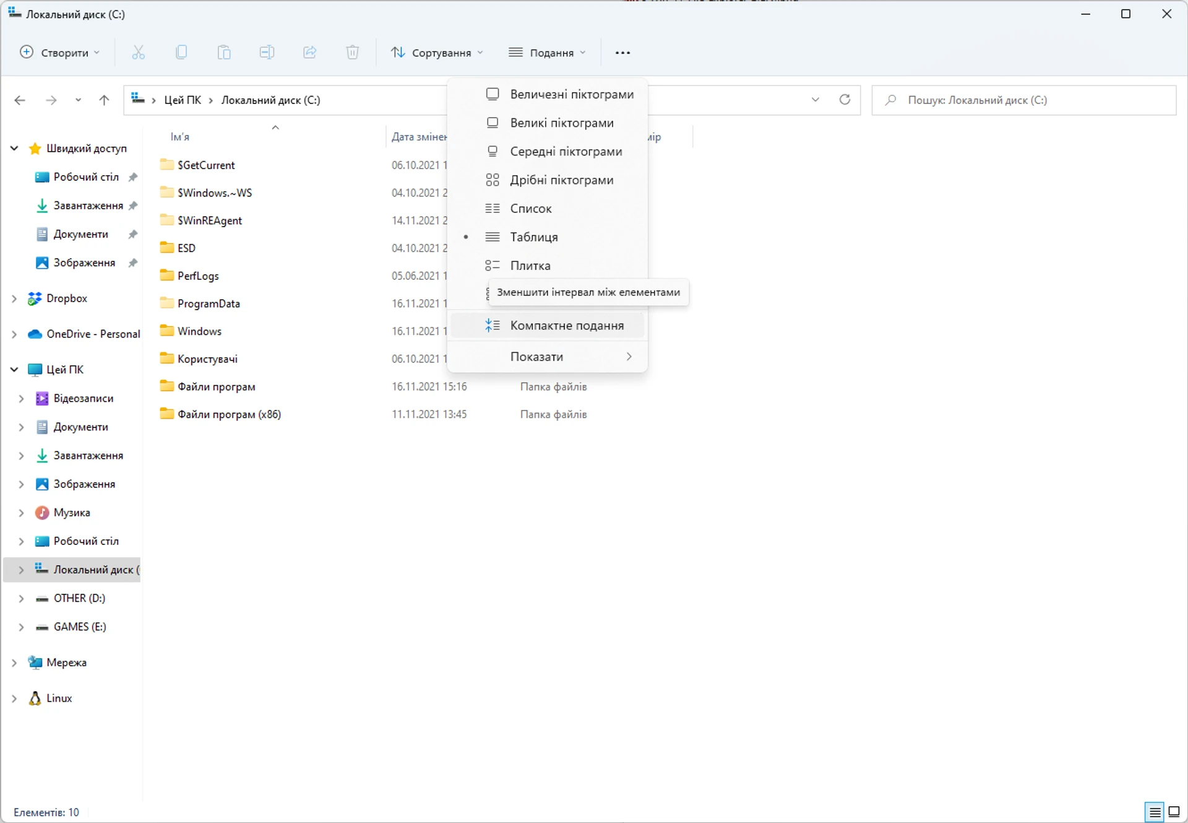The image size is (1188, 823).
Task: Select Величезні піктограми view option
Action: click(x=547, y=94)
